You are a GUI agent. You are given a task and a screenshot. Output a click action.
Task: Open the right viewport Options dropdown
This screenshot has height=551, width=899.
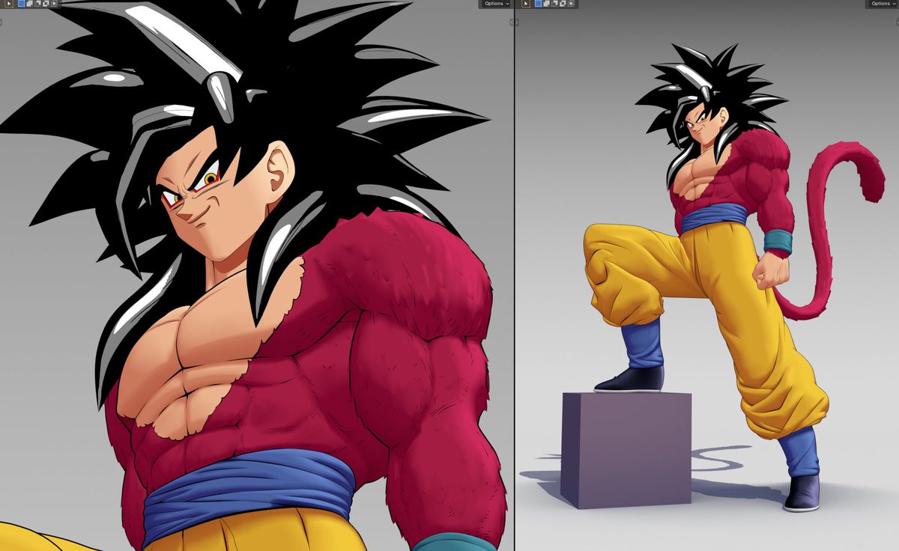coord(882,4)
